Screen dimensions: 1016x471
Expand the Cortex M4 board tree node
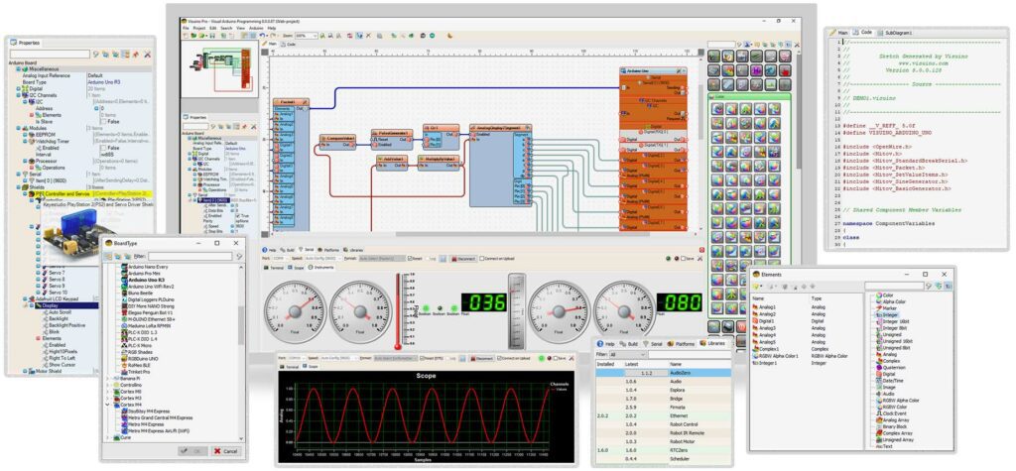pyautogui.click(x=108, y=406)
